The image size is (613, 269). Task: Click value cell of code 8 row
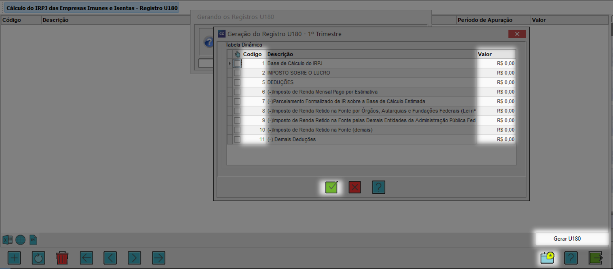coord(496,111)
